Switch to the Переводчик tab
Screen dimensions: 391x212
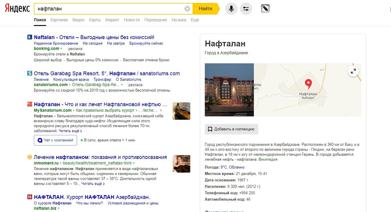pos(156,20)
